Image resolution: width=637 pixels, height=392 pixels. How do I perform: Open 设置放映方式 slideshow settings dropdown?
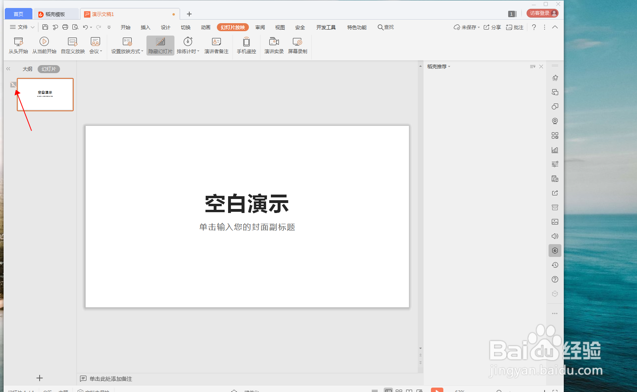[x=127, y=46]
